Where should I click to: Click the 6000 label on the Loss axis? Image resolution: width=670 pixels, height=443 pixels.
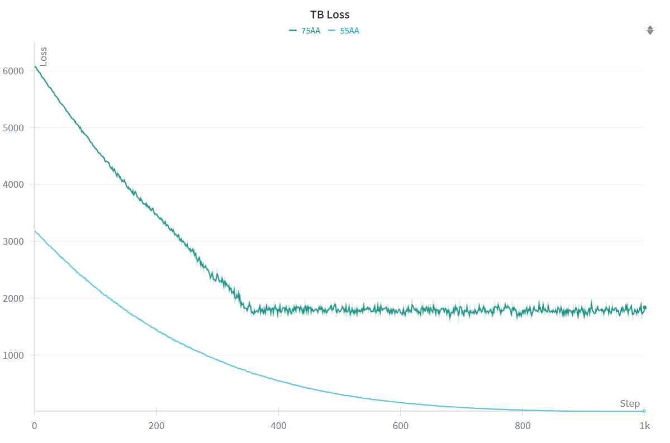[x=13, y=71]
